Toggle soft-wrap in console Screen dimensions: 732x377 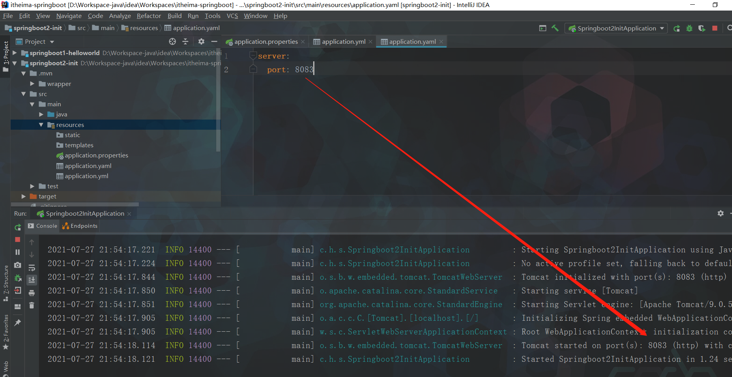pos(32,268)
